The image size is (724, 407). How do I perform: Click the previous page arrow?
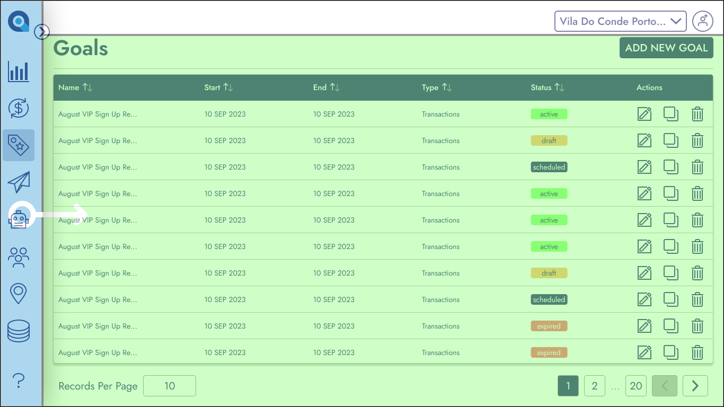coord(665,386)
